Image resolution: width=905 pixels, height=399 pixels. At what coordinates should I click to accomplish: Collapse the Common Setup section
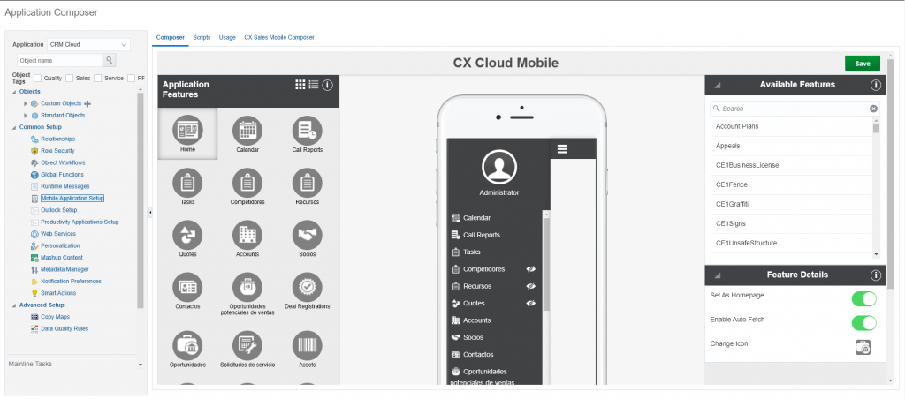point(14,127)
